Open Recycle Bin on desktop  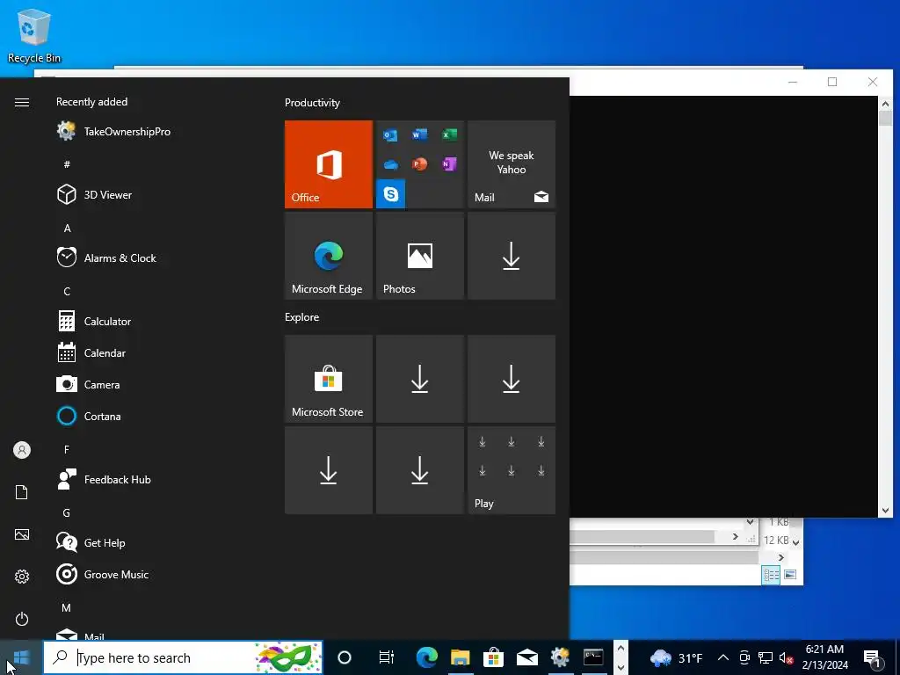[x=34, y=35]
